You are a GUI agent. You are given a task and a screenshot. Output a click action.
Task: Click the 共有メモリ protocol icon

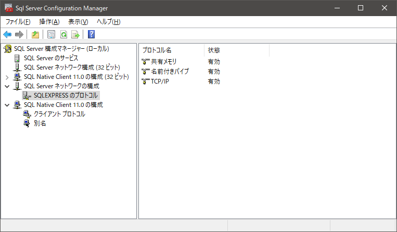click(145, 62)
